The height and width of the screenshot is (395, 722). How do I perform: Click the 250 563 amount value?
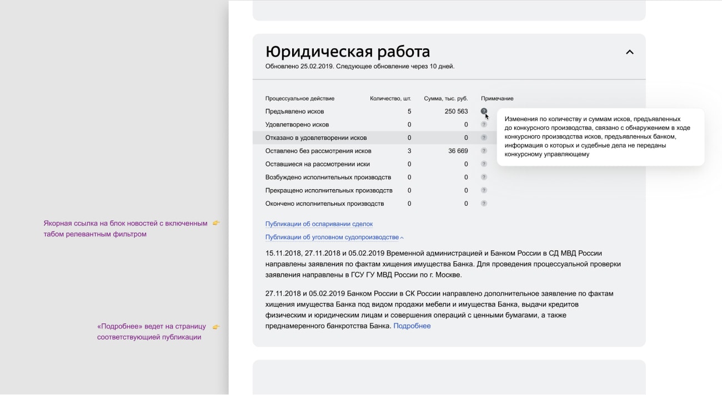point(456,112)
